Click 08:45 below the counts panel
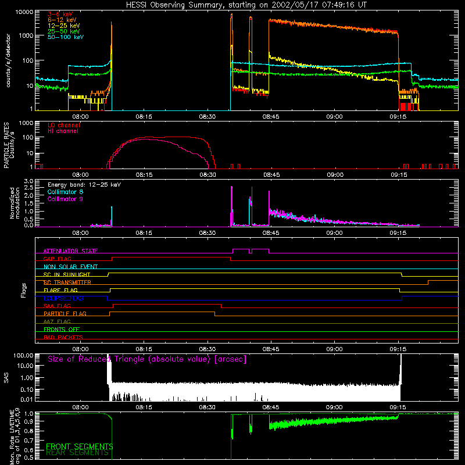Image resolution: width=465 pixels, height=465 pixels. [271, 117]
